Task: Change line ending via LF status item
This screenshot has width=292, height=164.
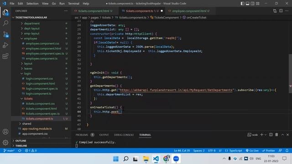Action: point(220,151)
